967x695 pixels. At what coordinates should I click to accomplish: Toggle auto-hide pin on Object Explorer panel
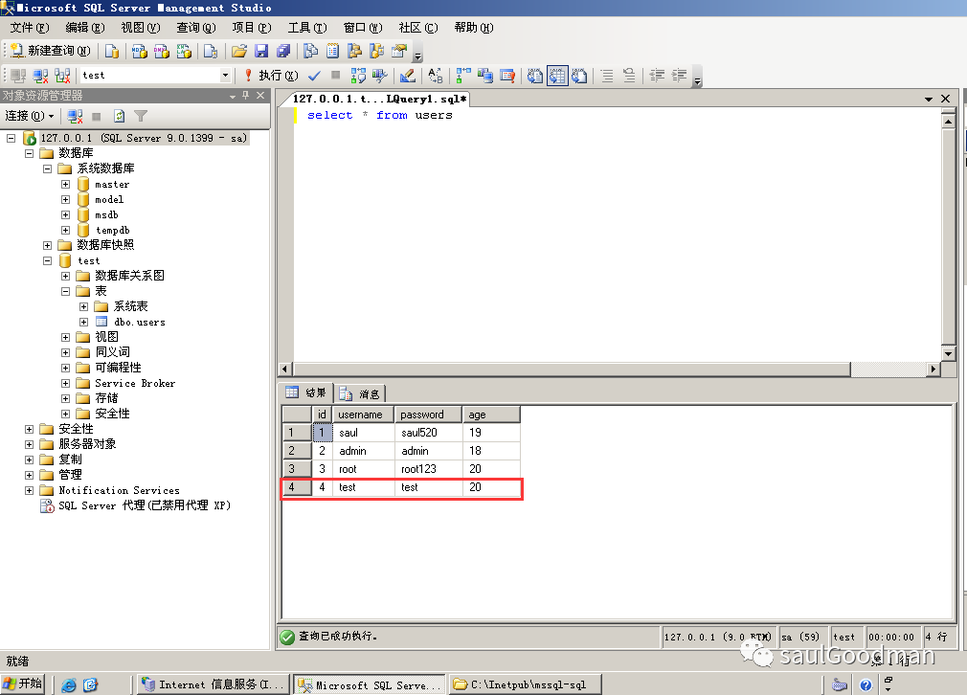[x=246, y=96]
